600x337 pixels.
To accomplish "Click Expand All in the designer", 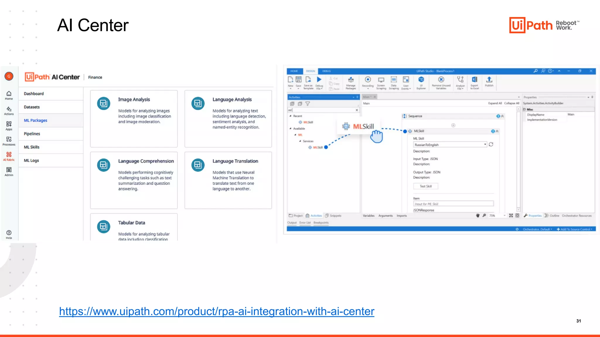I will 495,103.
